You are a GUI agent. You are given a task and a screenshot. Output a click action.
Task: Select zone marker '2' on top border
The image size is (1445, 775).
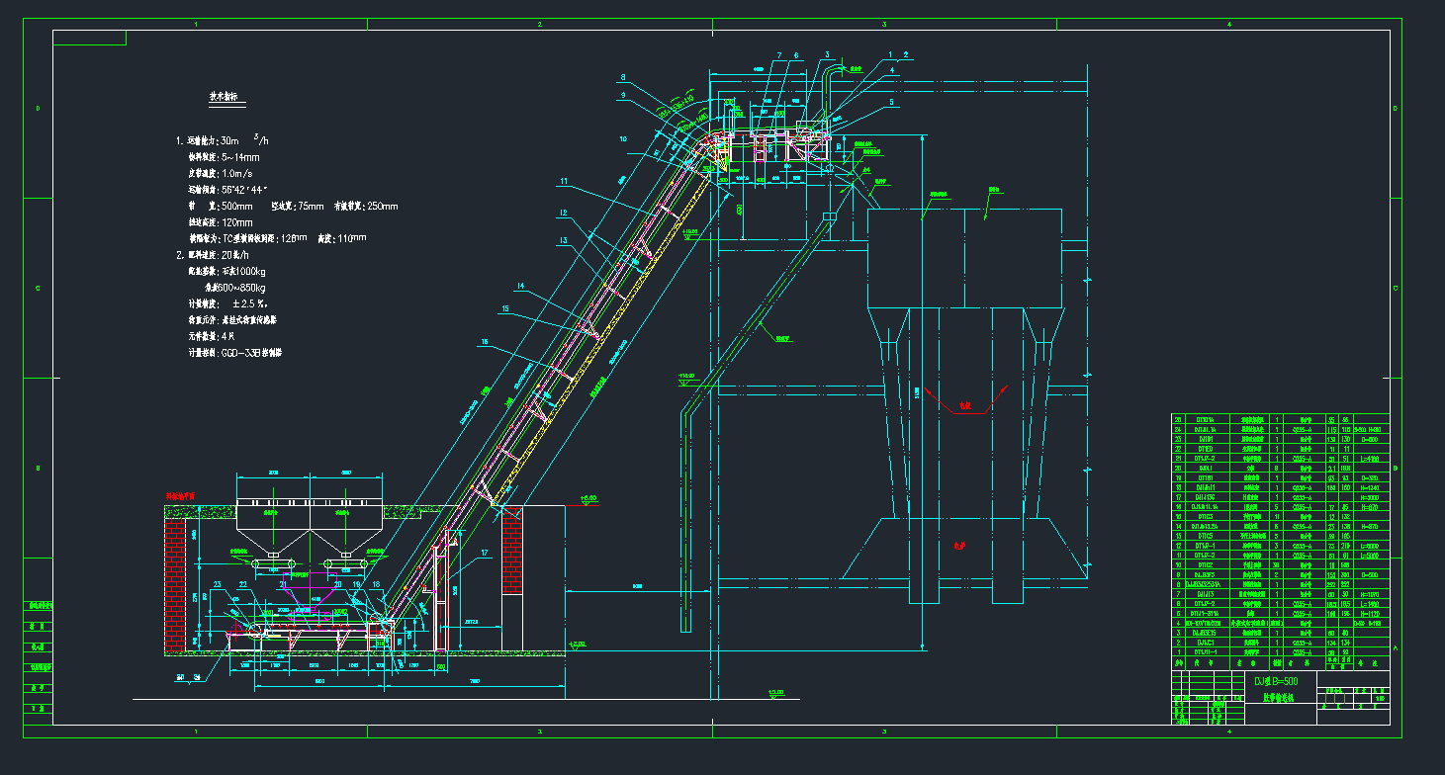point(539,24)
